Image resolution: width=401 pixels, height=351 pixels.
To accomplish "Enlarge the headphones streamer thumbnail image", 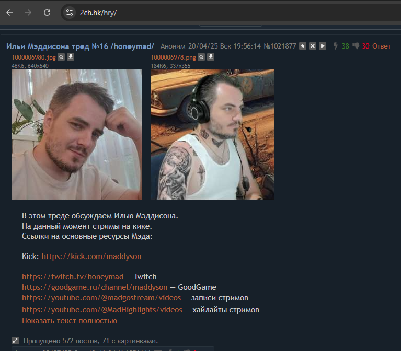I will [212, 135].
